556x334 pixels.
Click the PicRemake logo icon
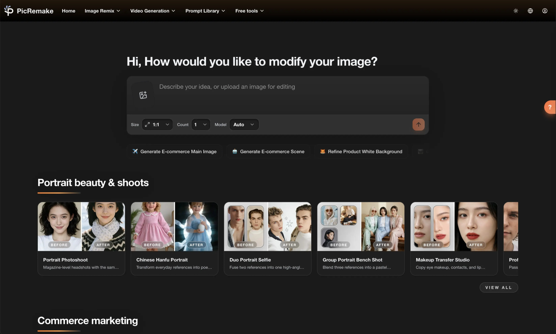pos(8,11)
